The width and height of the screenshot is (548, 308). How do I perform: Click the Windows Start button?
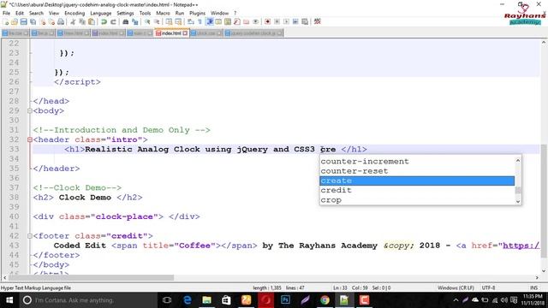(9, 300)
